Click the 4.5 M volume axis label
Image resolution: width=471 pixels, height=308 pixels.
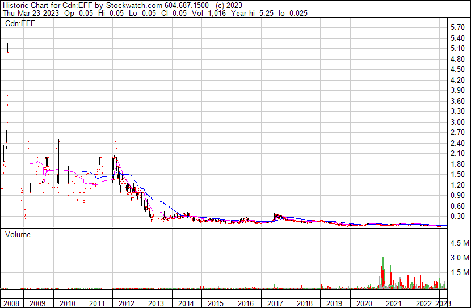459,243
